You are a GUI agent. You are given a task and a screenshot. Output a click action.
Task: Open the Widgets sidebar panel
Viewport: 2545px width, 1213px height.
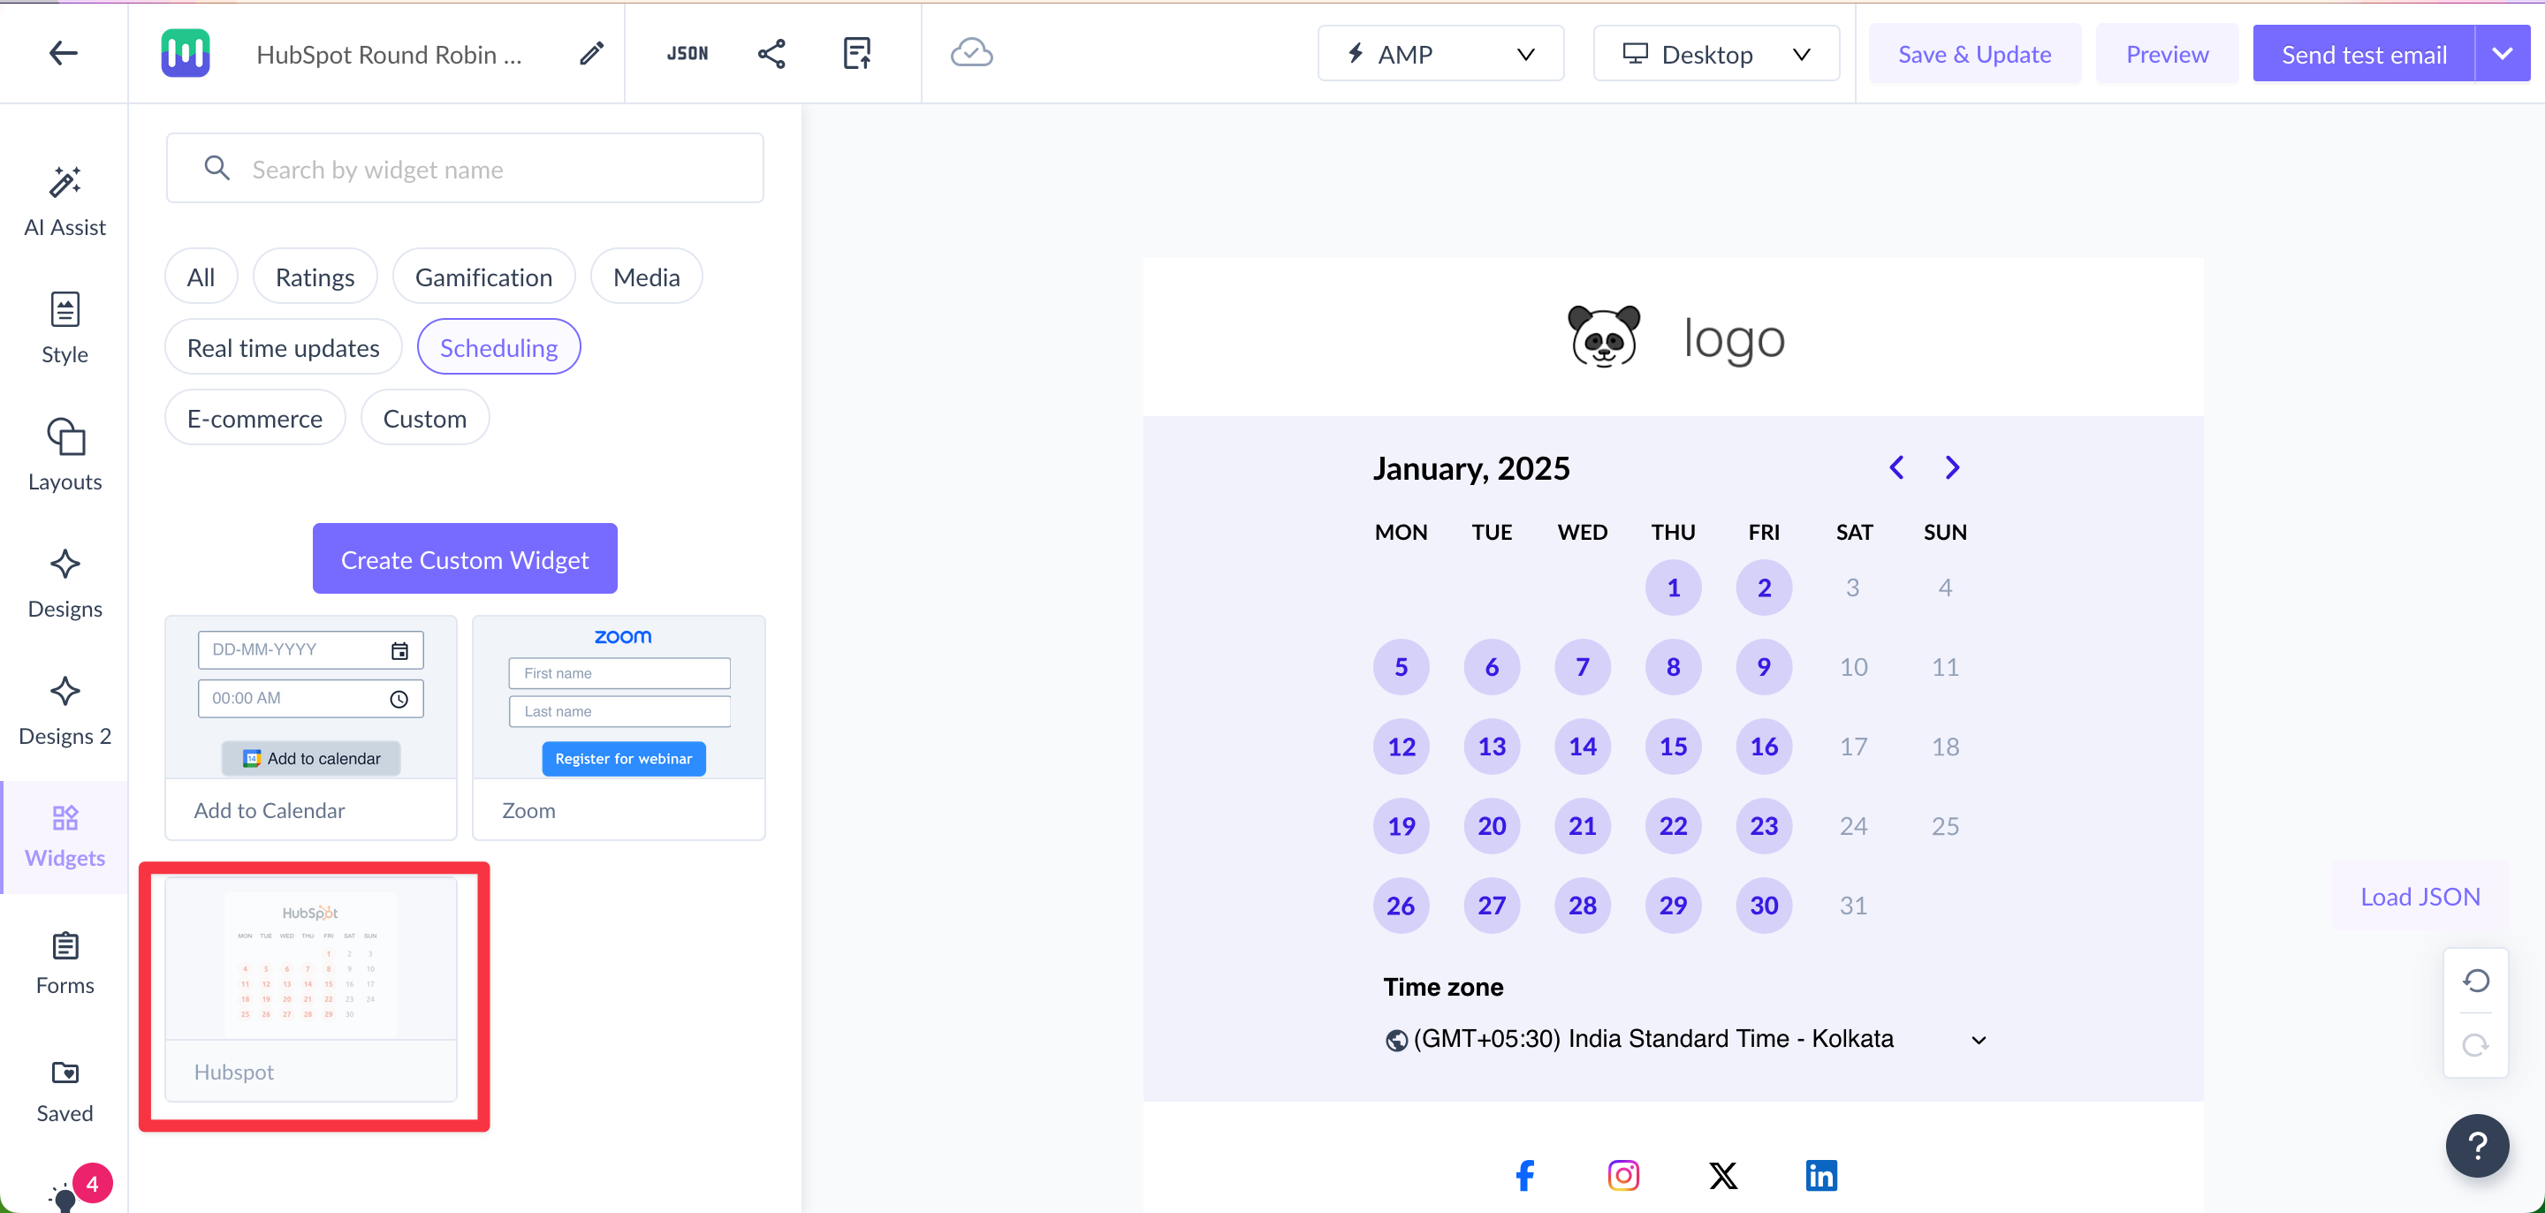[x=65, y=837]
